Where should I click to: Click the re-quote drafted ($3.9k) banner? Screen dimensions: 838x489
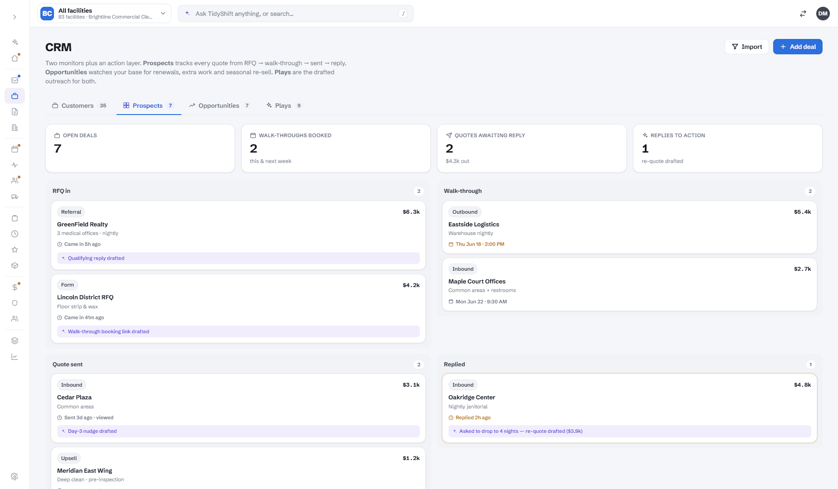click(629, 431)
